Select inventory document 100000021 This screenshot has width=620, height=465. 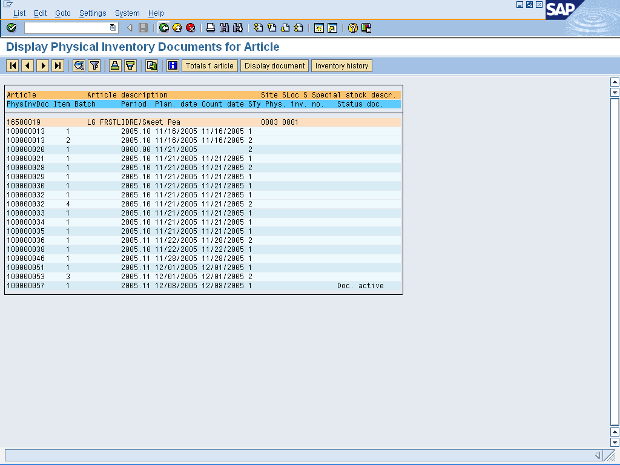tap(25, 159)
